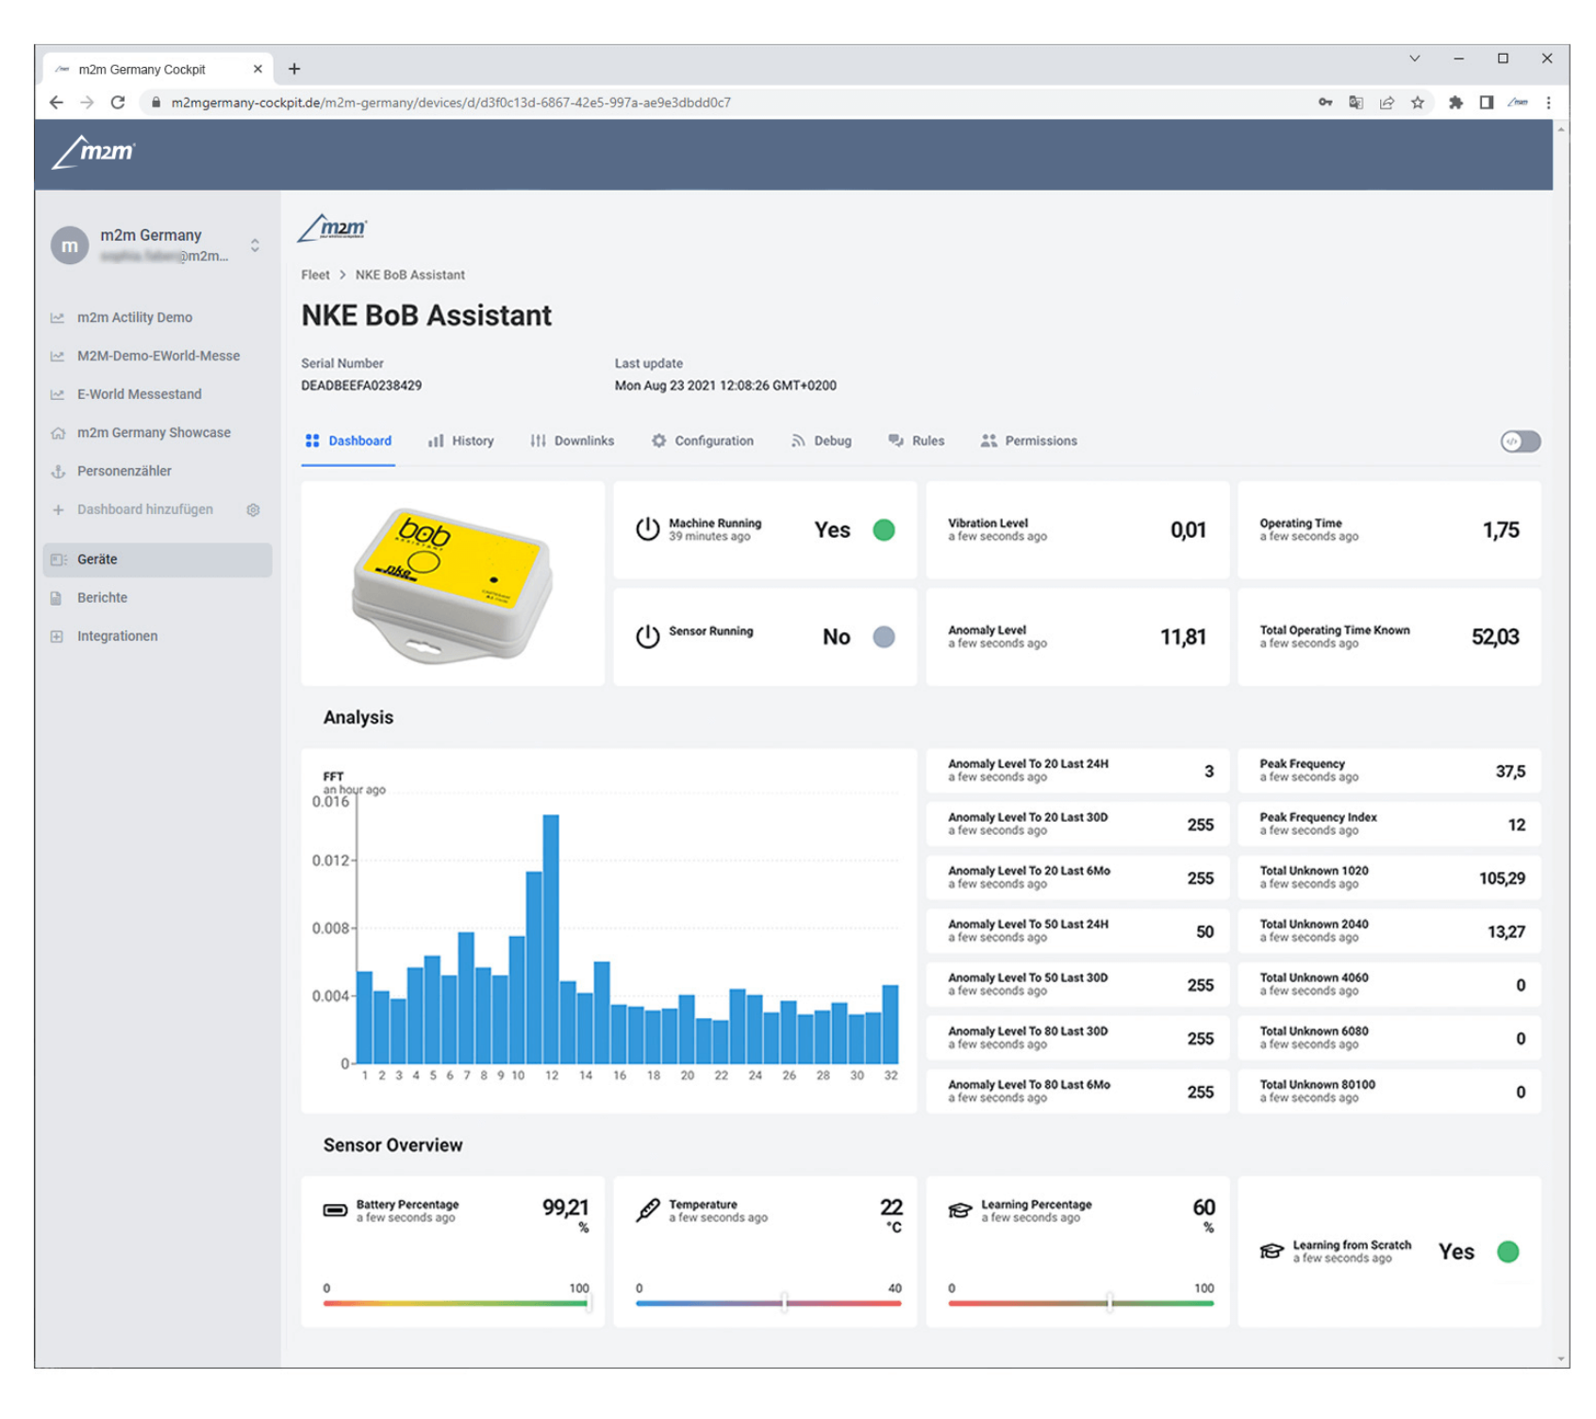Open the browser three-dot menu
This screenshot has width=1596, height=1419.
[x=1548, y=103]
